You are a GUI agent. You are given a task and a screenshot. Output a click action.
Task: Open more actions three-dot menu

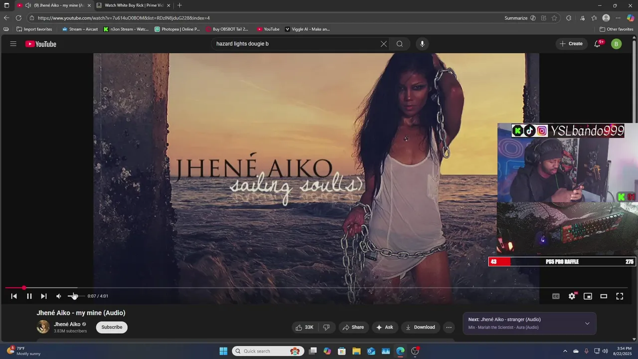point(449,327)
